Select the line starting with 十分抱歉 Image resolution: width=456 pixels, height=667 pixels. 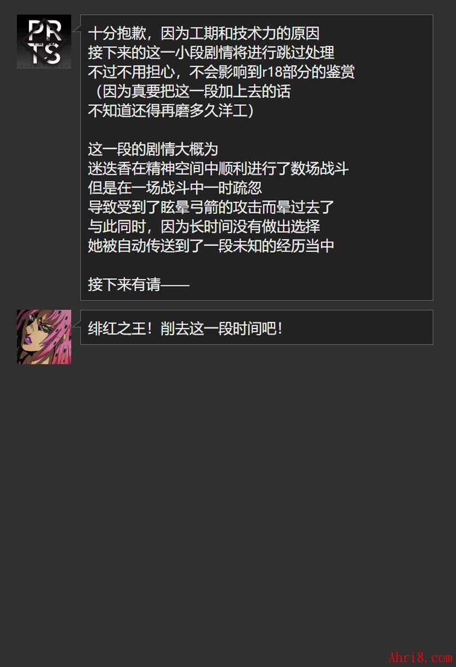(x=204, y=33)
